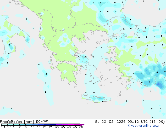166x128 pixels.
Task: Click the 09..12 UTC time text
Action: click(x=138, y=122)
